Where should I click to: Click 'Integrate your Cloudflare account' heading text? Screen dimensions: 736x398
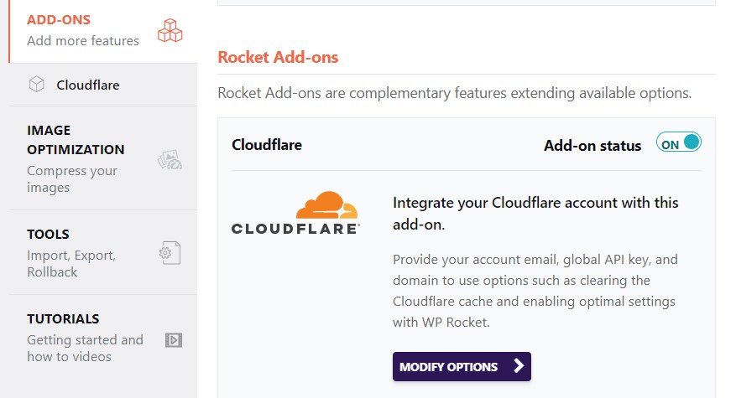pyautogui.click(x=535, y=214)
